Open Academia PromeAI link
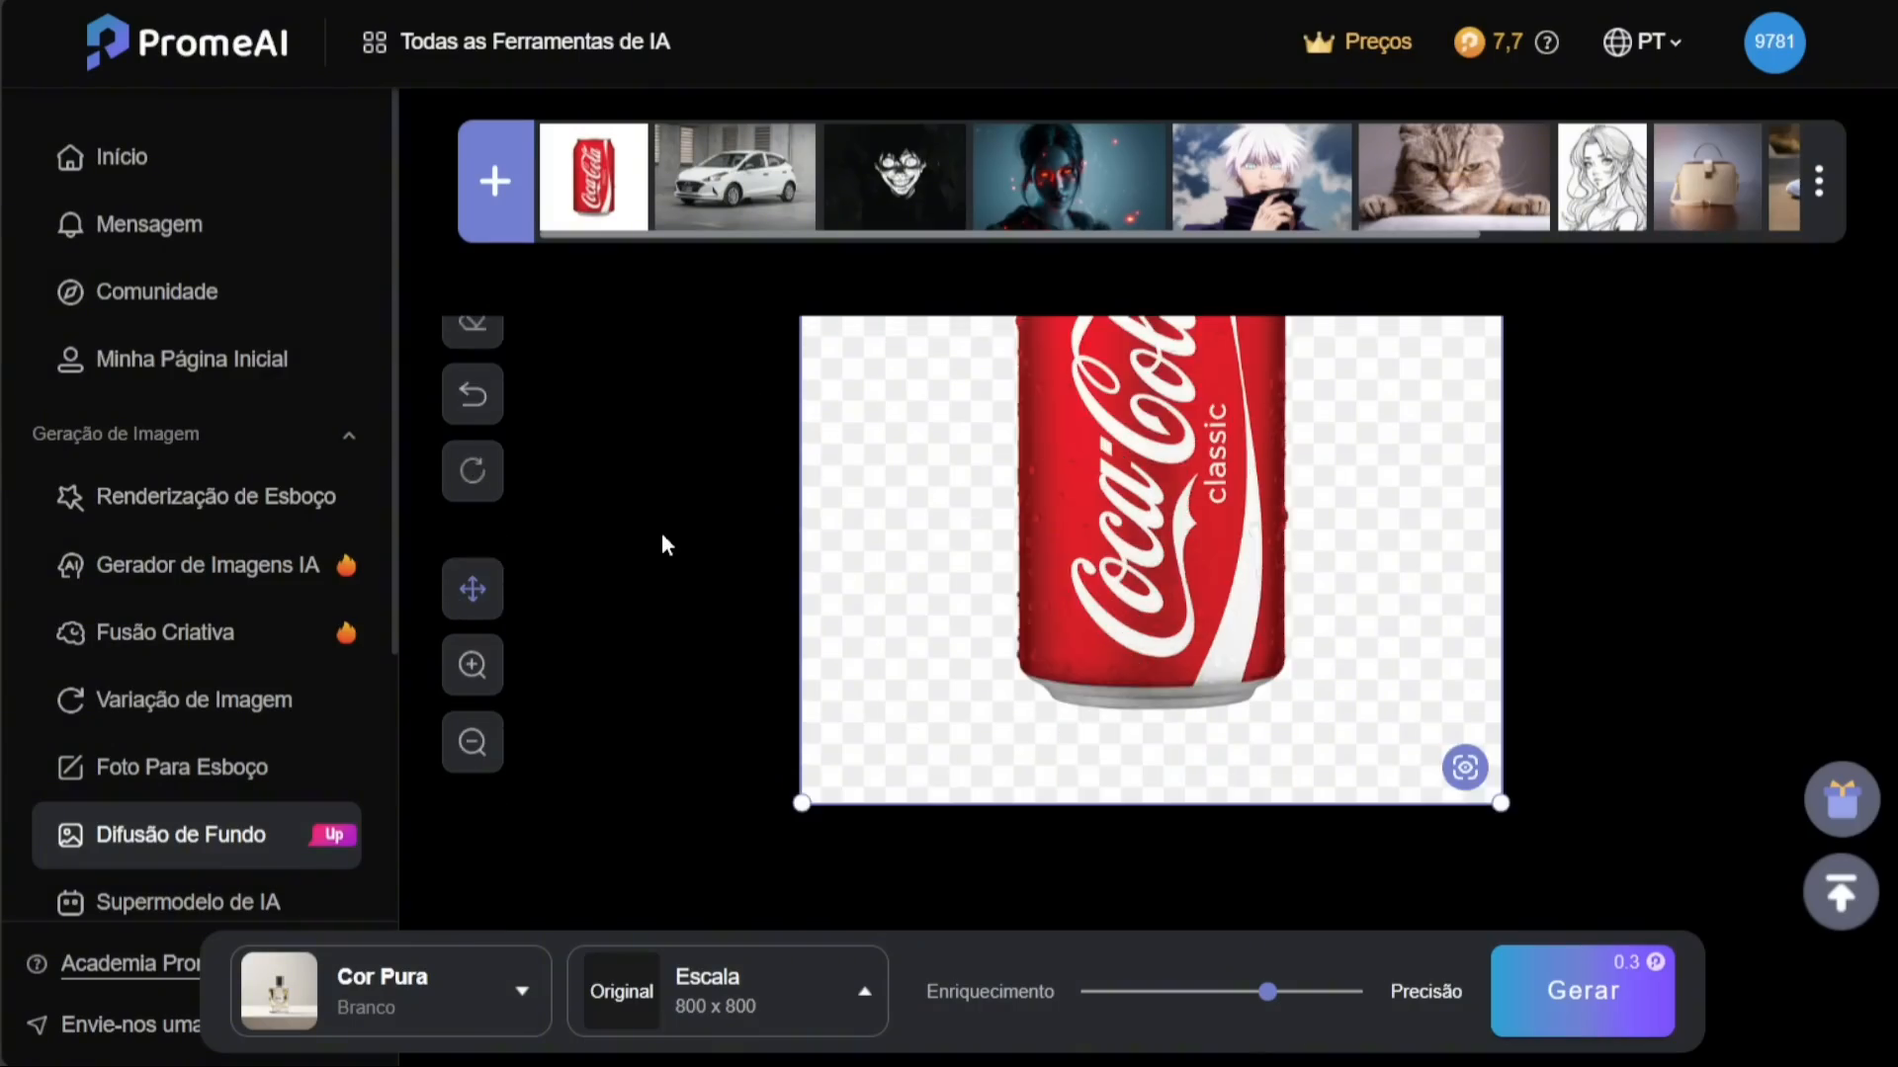 (x=114, y=963)
